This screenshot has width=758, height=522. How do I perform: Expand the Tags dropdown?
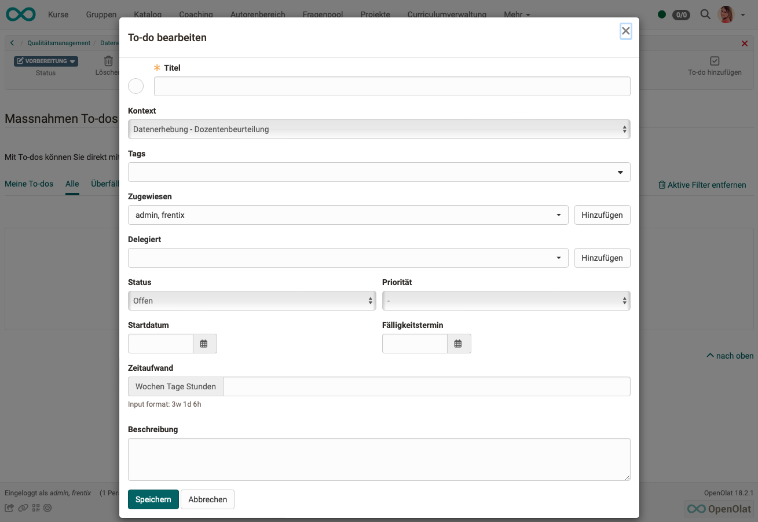tap(379, 172)
